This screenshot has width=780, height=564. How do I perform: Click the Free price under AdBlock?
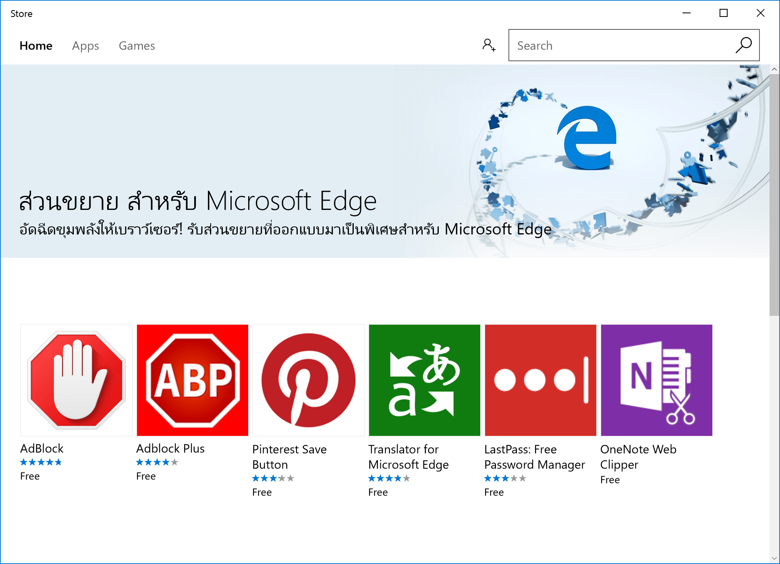(30, 476)
